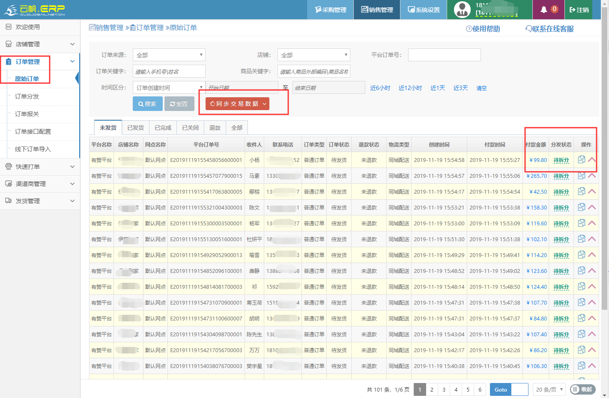Select 线下订单导入 in the sidebar
609x398 pixels.
pos(33,149)
